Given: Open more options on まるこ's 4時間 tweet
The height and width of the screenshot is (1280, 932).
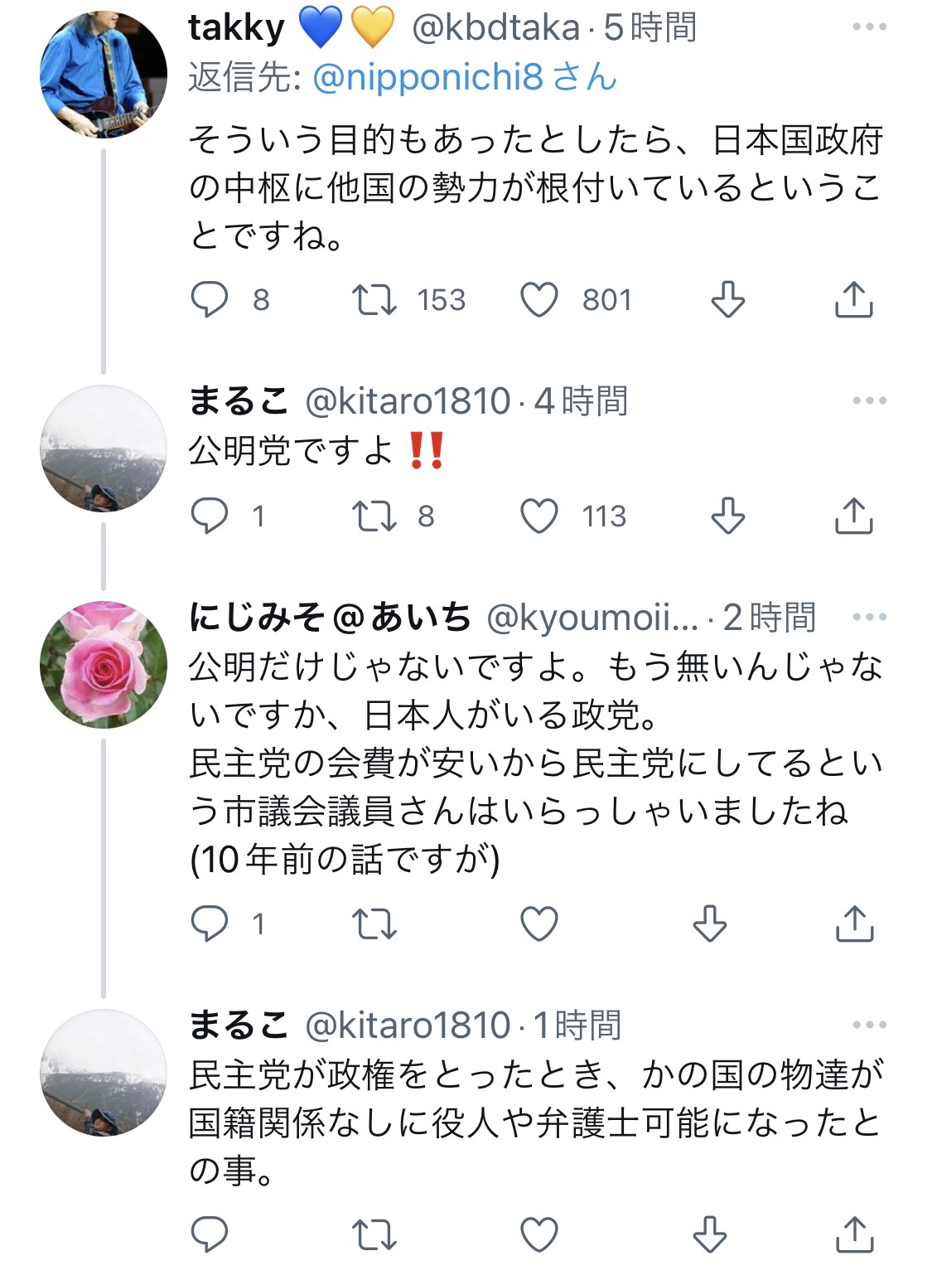Looking at the screenshot, I should tap(869, 401).
